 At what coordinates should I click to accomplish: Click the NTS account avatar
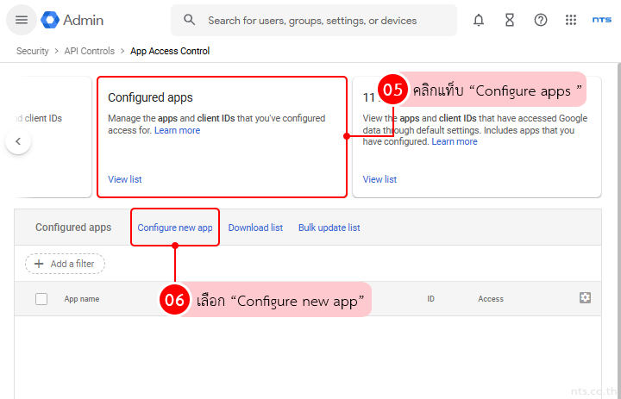[x=601, y=20]
